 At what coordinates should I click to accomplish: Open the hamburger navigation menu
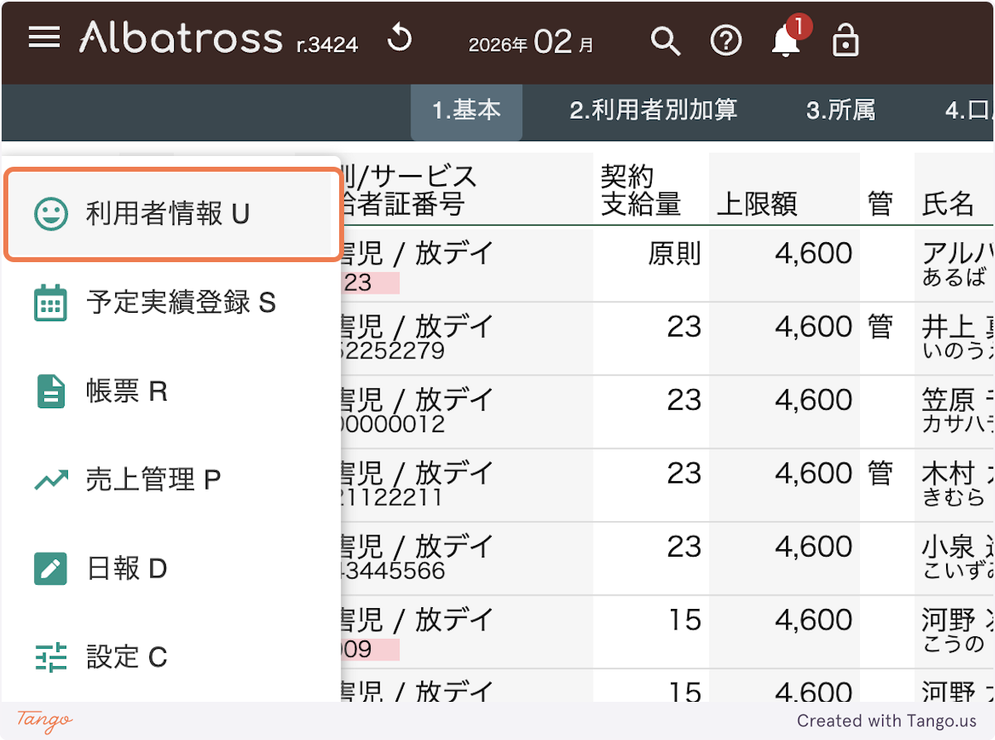tap(44, 37)
